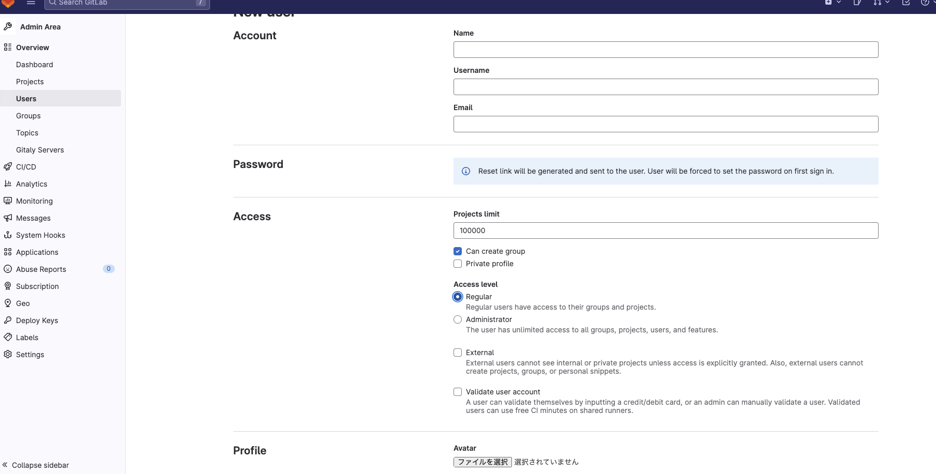The width and height of the screenshot is (936, 474).
Task: Uncheck the Can create group checkbox
Action: pos(457,251)
